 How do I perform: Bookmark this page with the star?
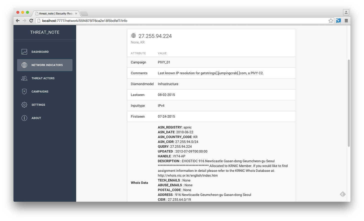click(x=330, y=20)
